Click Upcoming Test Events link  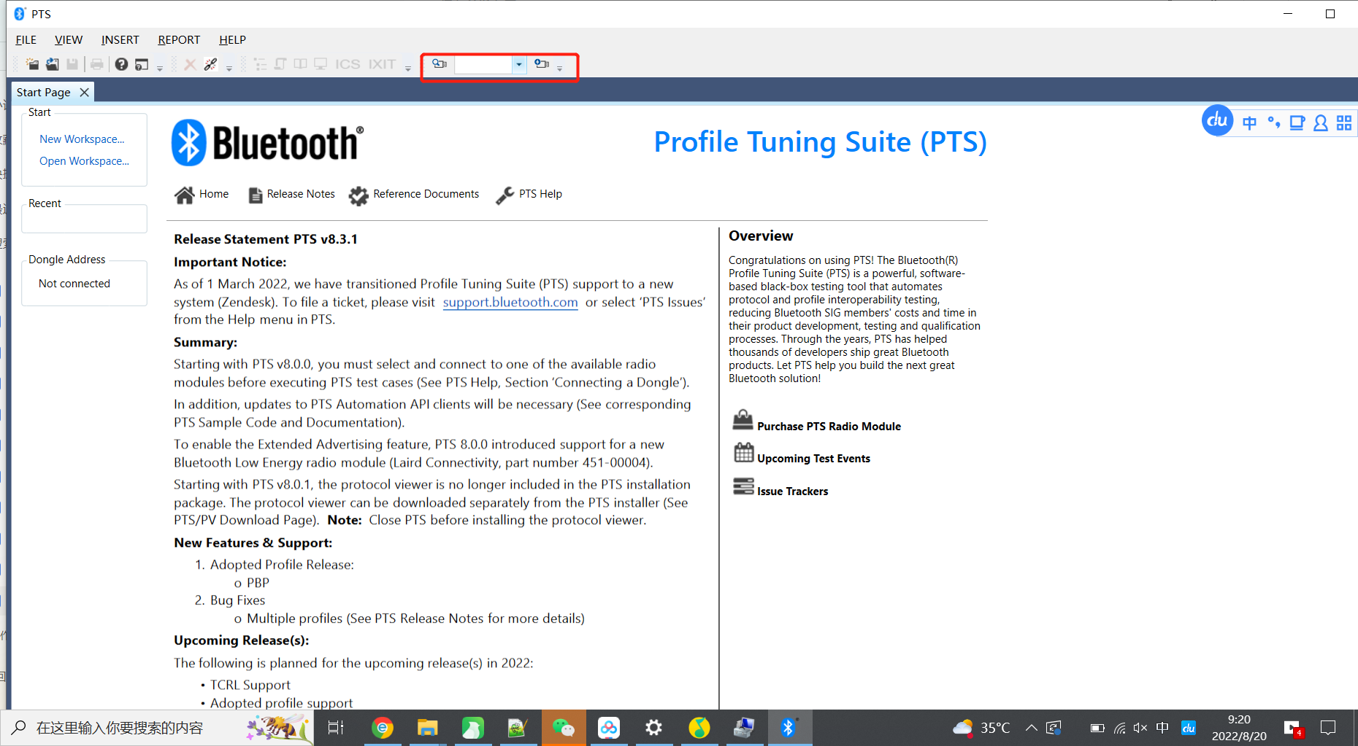click(813, 459)
